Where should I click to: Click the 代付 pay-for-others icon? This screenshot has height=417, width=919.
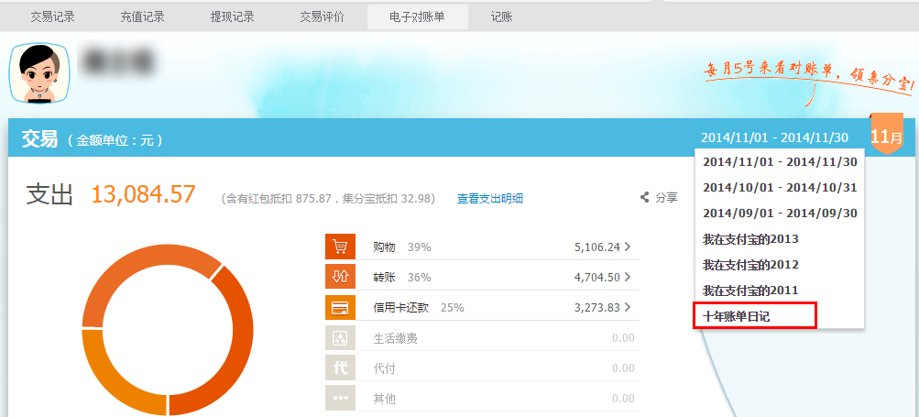tap(340, 368)
